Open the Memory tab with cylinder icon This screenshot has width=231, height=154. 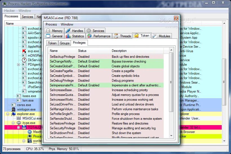pyautogui.click(x=54, y=31)
